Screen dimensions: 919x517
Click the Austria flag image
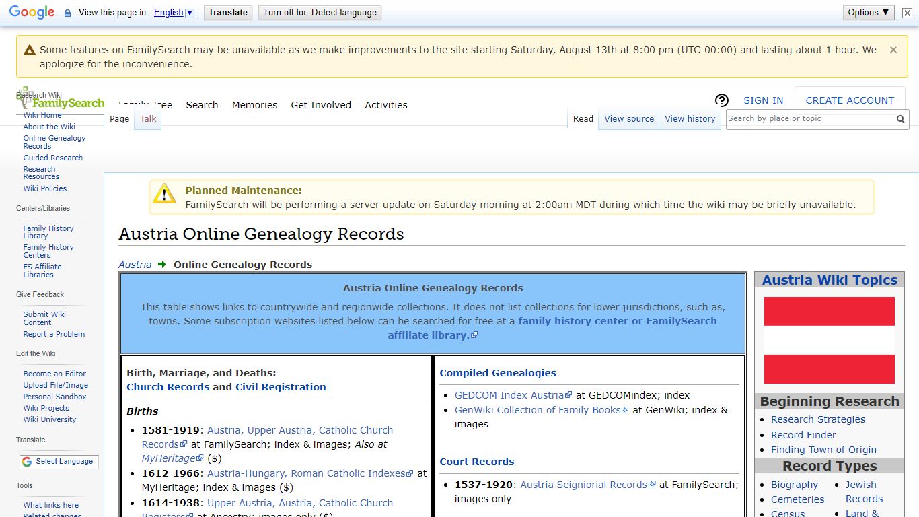(830, 341)
